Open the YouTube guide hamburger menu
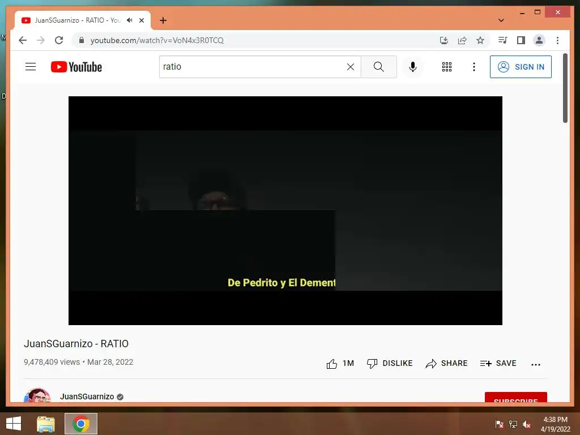The width and height of the screenshot is (580, 435). pos(31,67)
